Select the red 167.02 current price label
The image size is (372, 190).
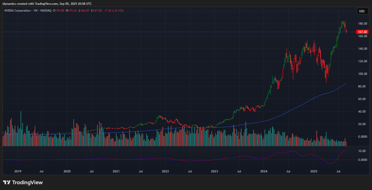pyautogui.click(x=362, y=32)
